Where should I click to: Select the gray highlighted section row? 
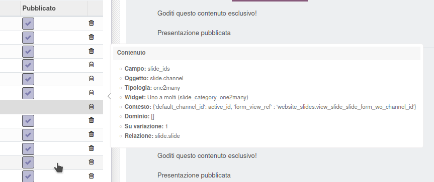pos(51,107)
